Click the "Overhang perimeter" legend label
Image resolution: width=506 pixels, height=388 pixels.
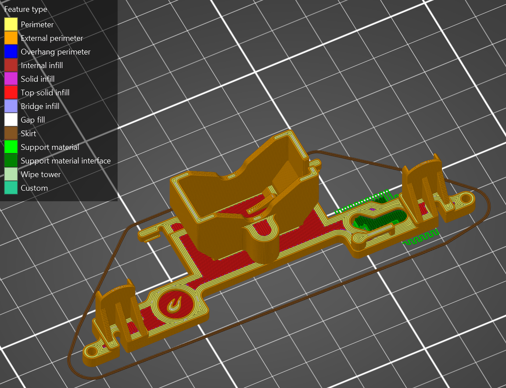(x=55, y=52)
